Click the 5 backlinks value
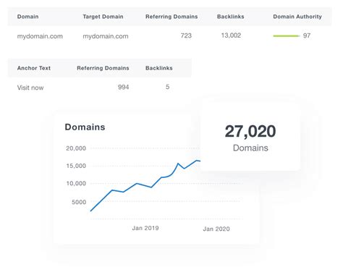This screenshot has height=275, width=343. (167, 87)
